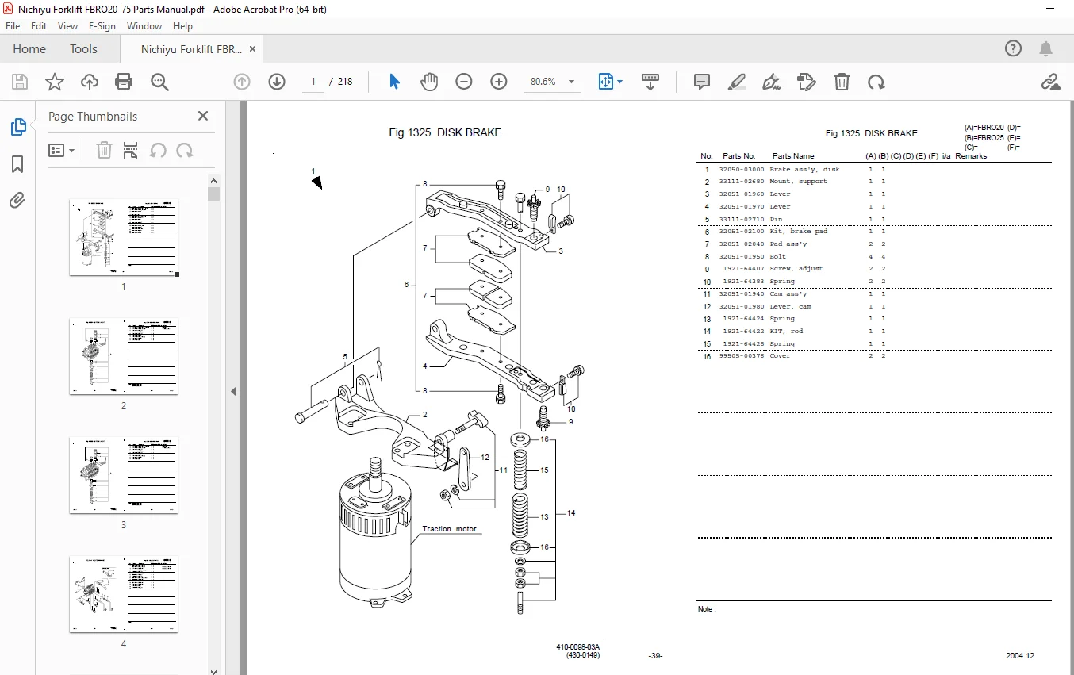Screen dimensions: 1074x675
Task: Expand the fit page options arrow
Action: click(620, 82)
